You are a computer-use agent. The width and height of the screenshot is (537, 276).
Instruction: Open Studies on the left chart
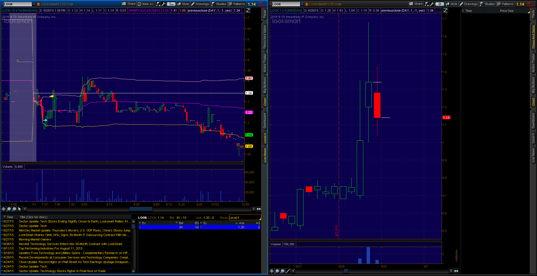coord(219,4)
